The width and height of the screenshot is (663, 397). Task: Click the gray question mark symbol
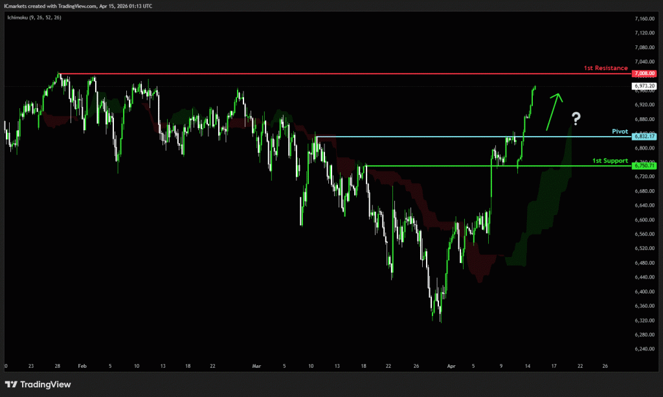click(576, 118)
